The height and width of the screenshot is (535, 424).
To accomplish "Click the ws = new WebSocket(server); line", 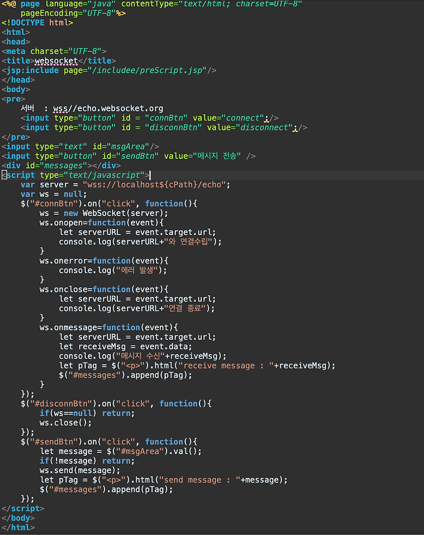I will click(104, 214).
